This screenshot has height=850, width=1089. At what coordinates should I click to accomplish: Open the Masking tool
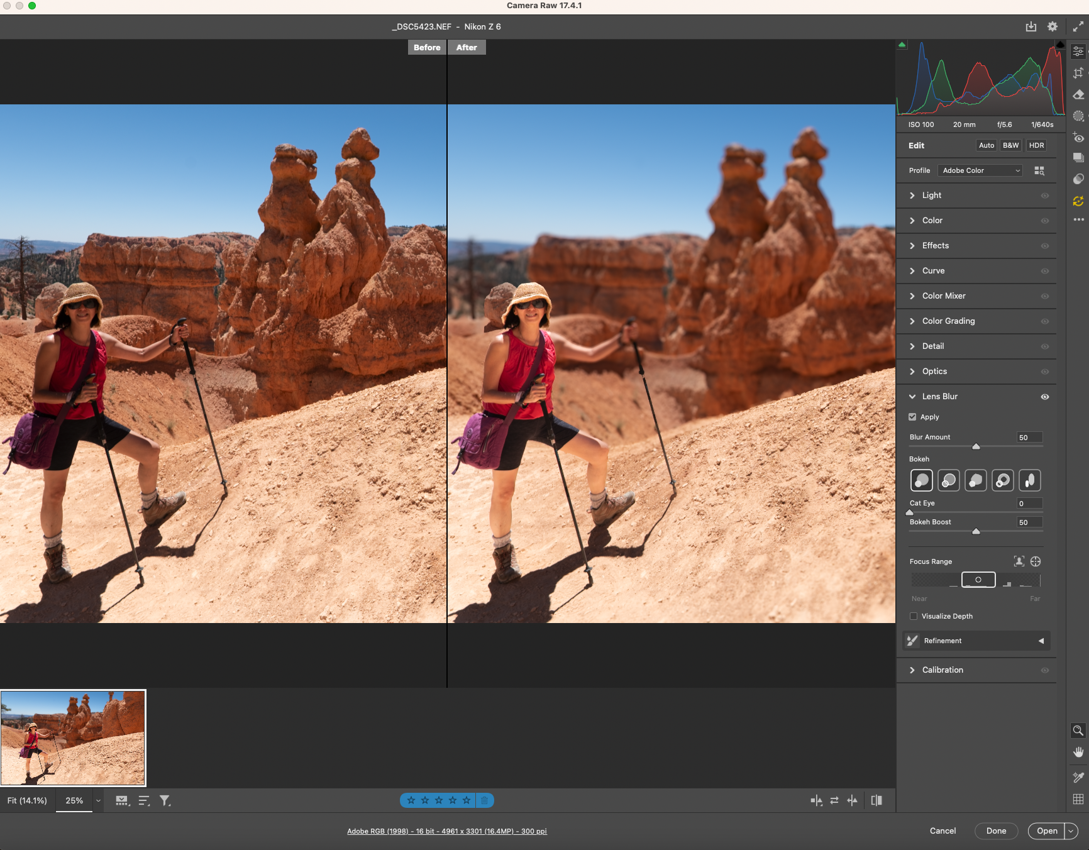[x=1078, y=116]
